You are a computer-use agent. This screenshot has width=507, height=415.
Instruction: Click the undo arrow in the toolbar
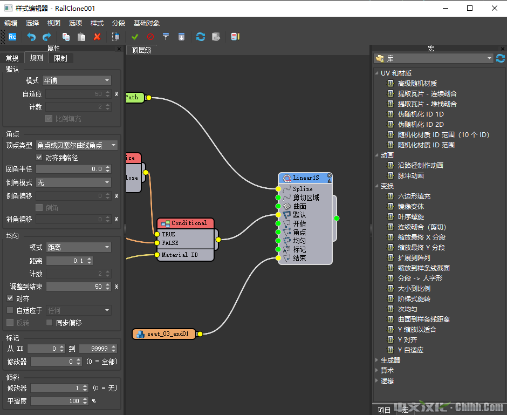(31, 37)
